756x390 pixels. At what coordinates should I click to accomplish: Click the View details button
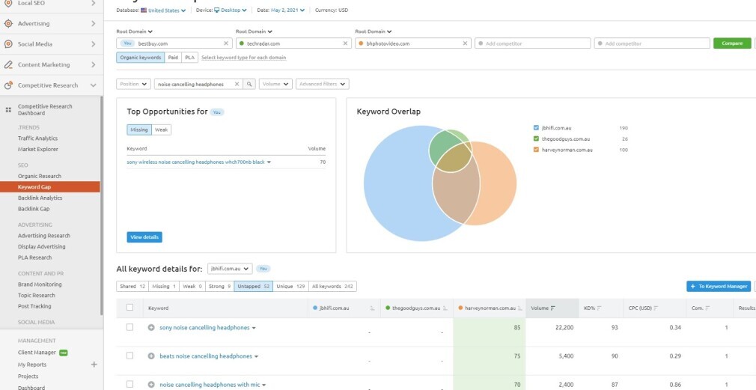(x=144, y=237)
